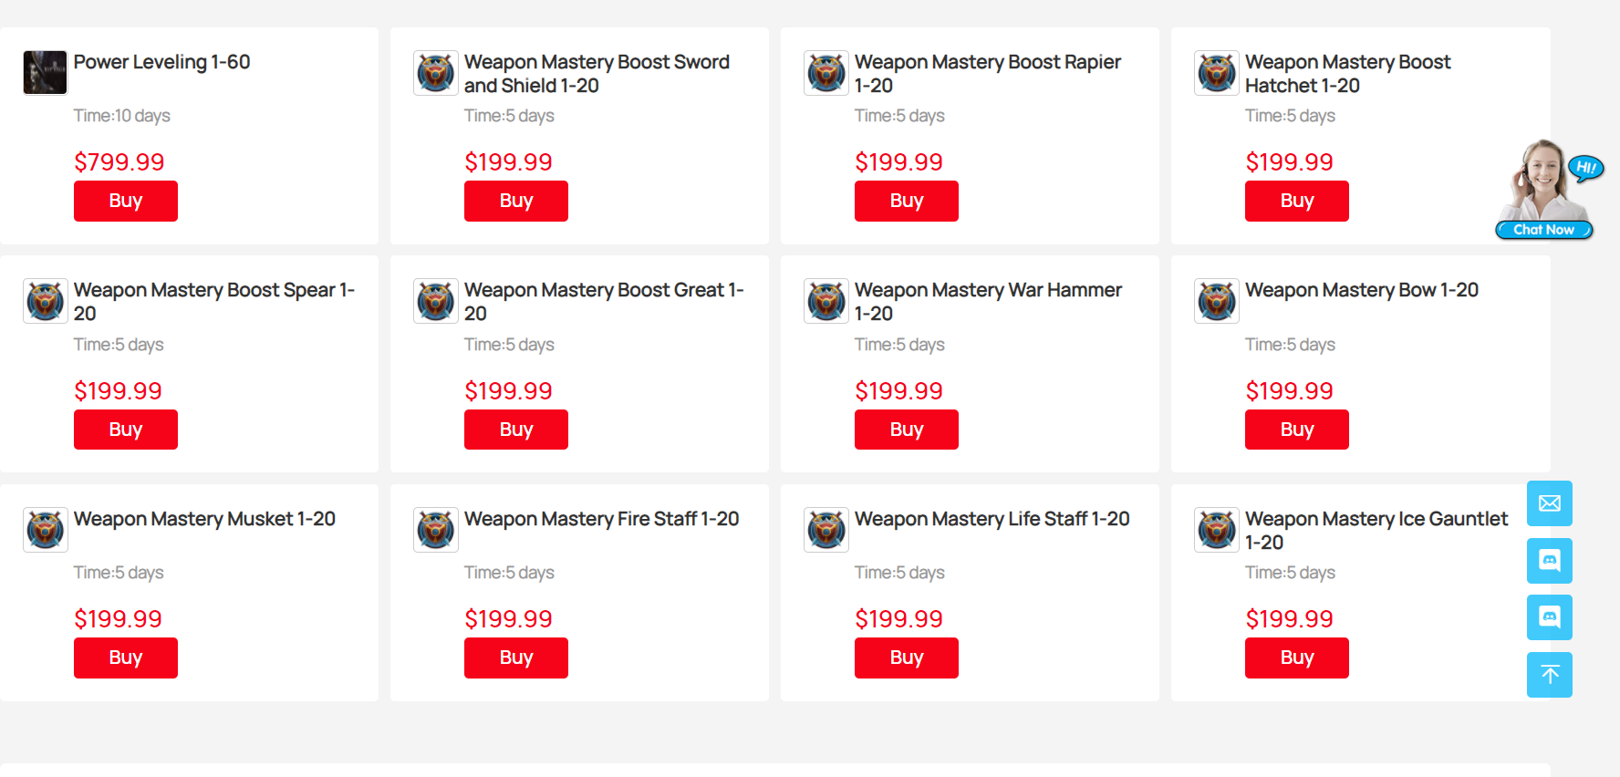The width and height of the screenshot is (1620, 777).
Task: Buy Weapon Mastery Life Staff 1-20
Action: click(907, 658)
